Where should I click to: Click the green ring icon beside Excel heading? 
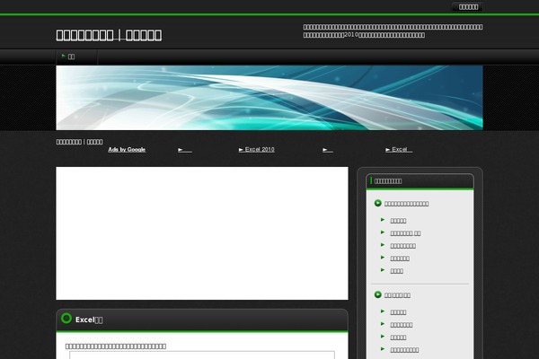pos(66,319)
